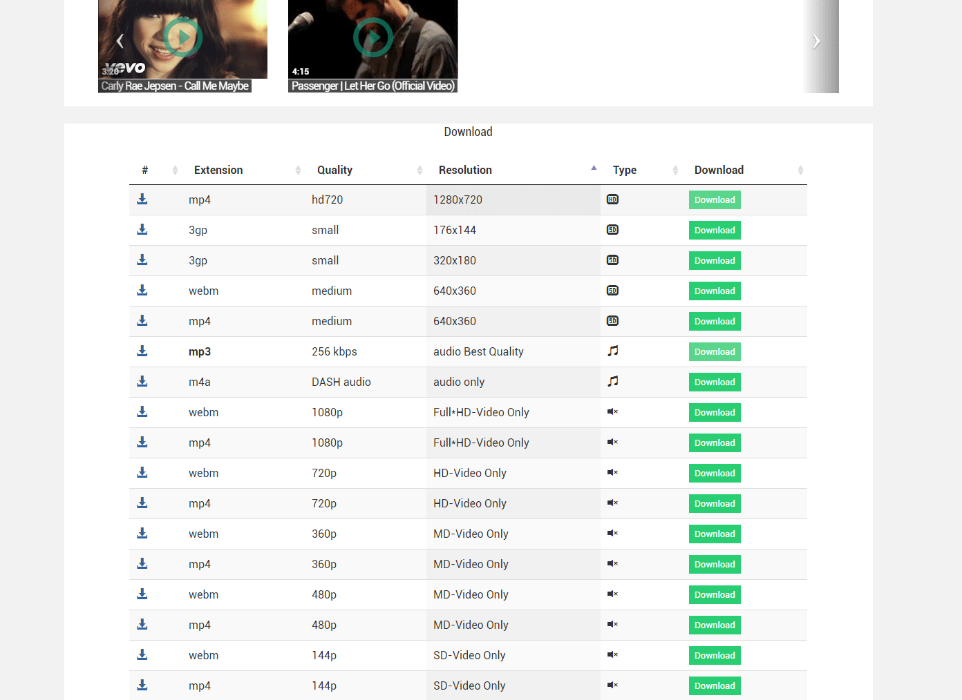Click download arrow icon in webm 144p row
Screen dimensions: 962x700
point(142,655)
